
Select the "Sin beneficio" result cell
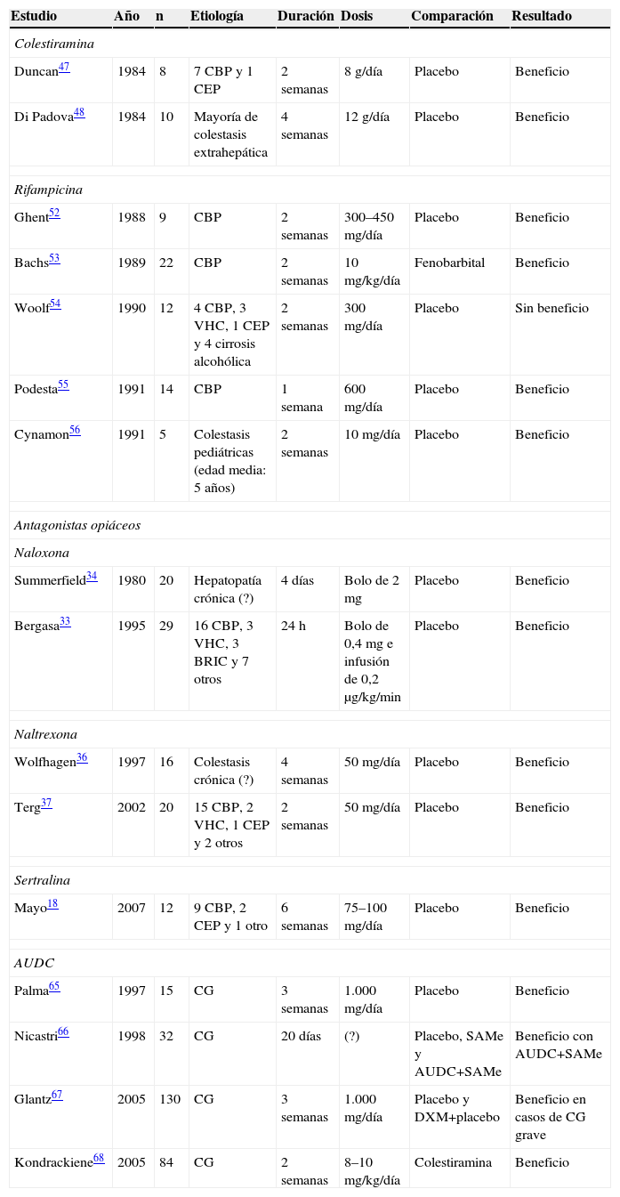click(552, 308)
